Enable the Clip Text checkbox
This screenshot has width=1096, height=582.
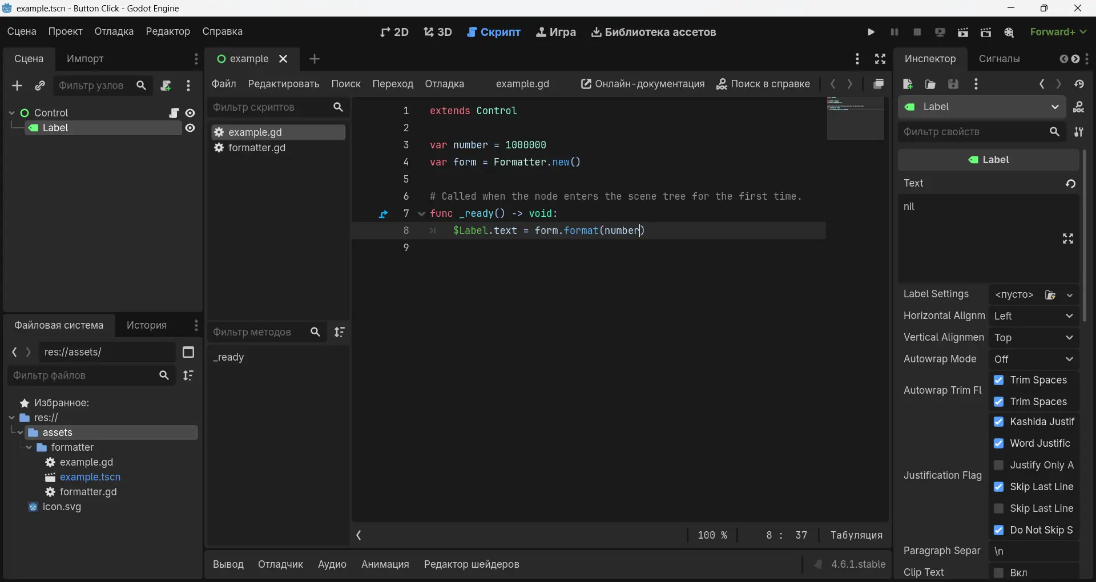click(998, 572)
